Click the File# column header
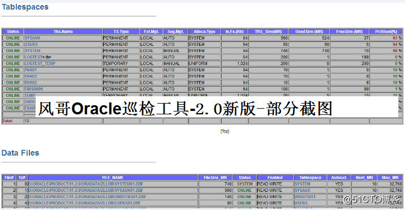The height and width of the screenshot is (210, 405). click(x=9, y=178)
